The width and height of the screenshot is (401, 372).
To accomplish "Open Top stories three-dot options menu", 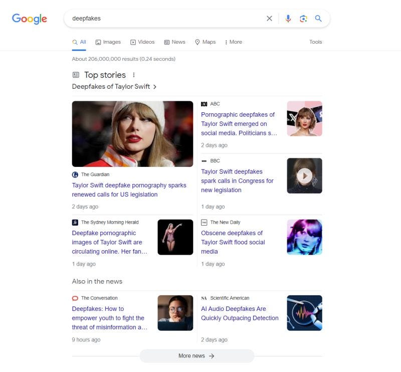I will point(133,75).
